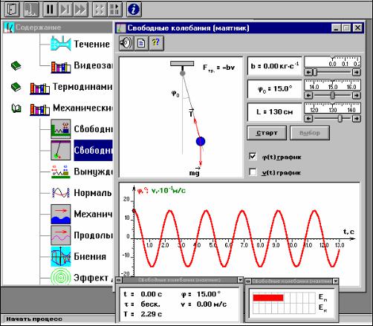Click the b = 0.00 value field
This screenshot has height=326, width=373.
click(275, 66)
